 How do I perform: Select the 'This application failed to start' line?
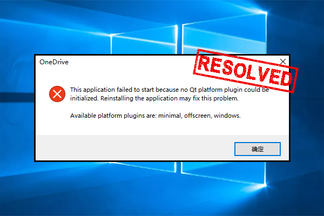coord(170,90)
